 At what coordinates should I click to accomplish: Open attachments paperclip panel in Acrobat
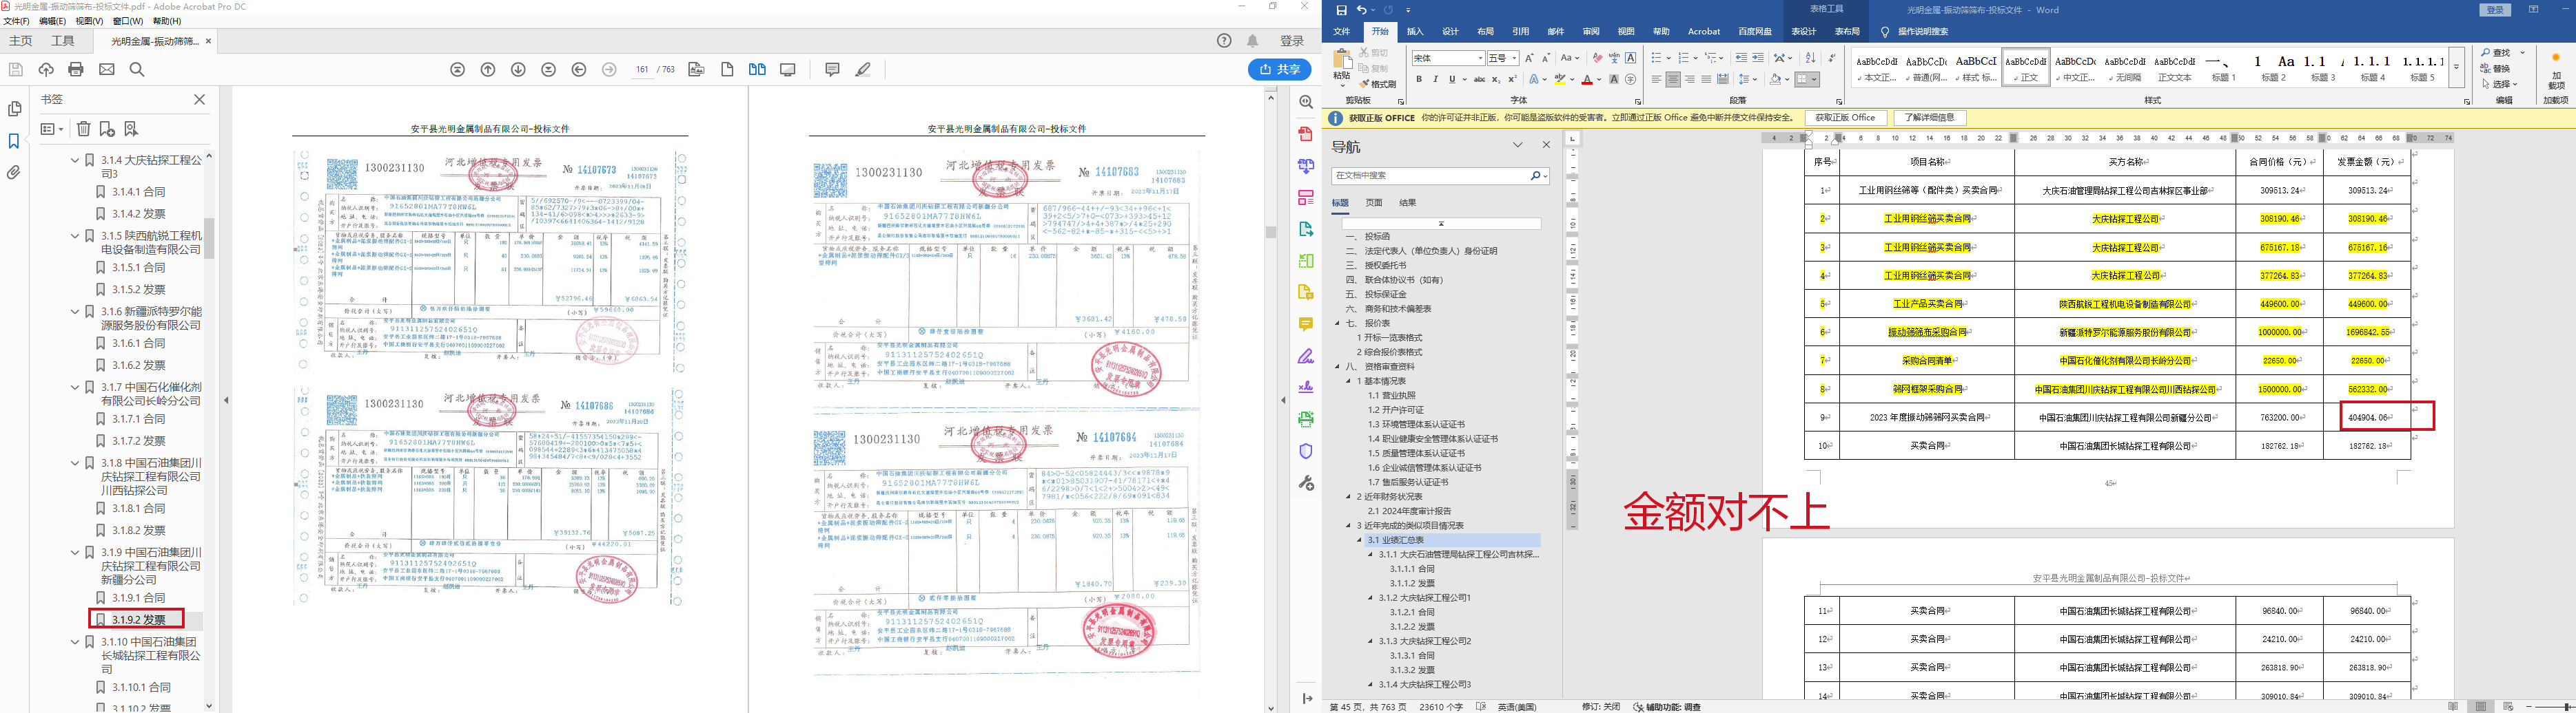14,173
